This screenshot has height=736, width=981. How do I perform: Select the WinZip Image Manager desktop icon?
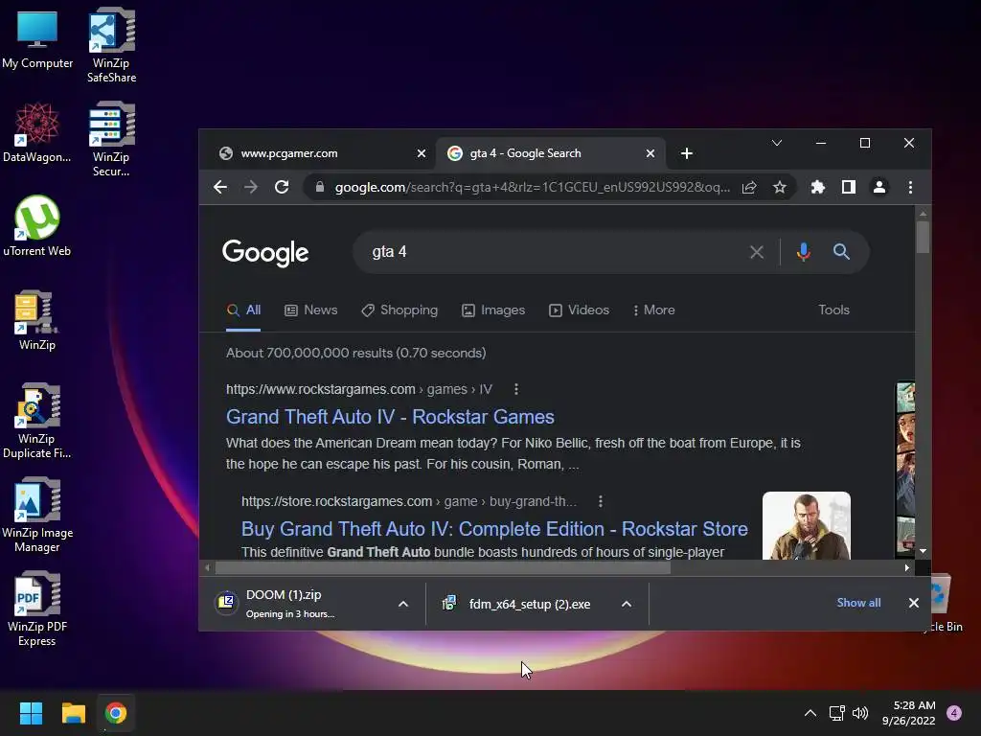pos(37,515)
